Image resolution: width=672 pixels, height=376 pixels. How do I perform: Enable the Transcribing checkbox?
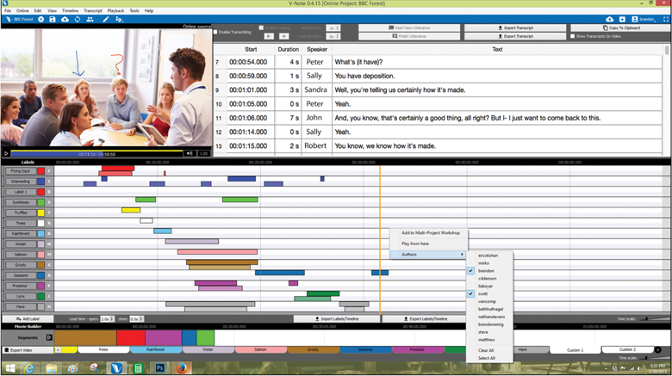point(216,32)
